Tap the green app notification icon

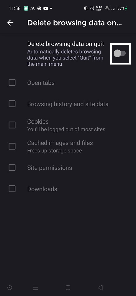26,9
